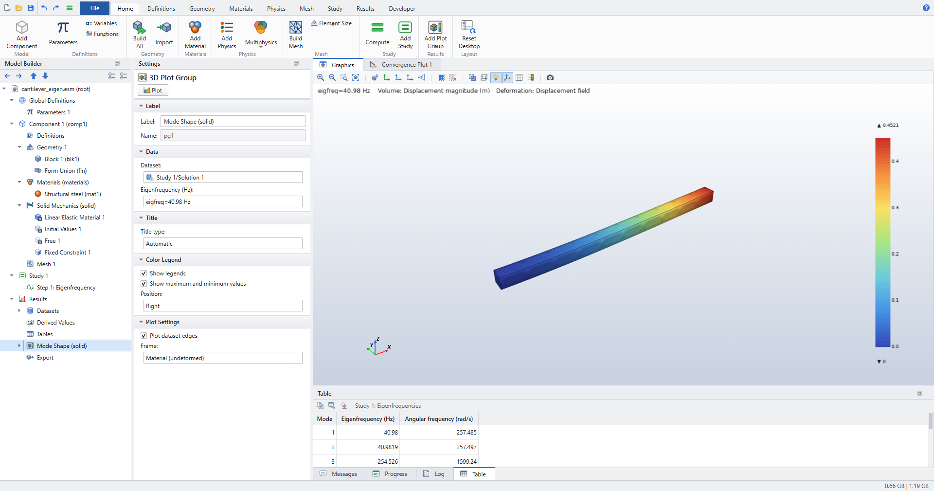Screen dimensions: 934x491
Task: Uncheck Show maximum and minimum values
Action: [144, 284]
